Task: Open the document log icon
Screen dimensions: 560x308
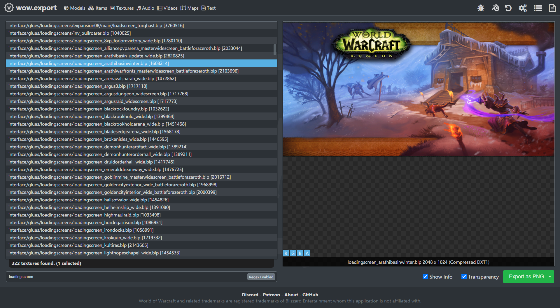Action: pyautogui.click(x=552, y=8)
